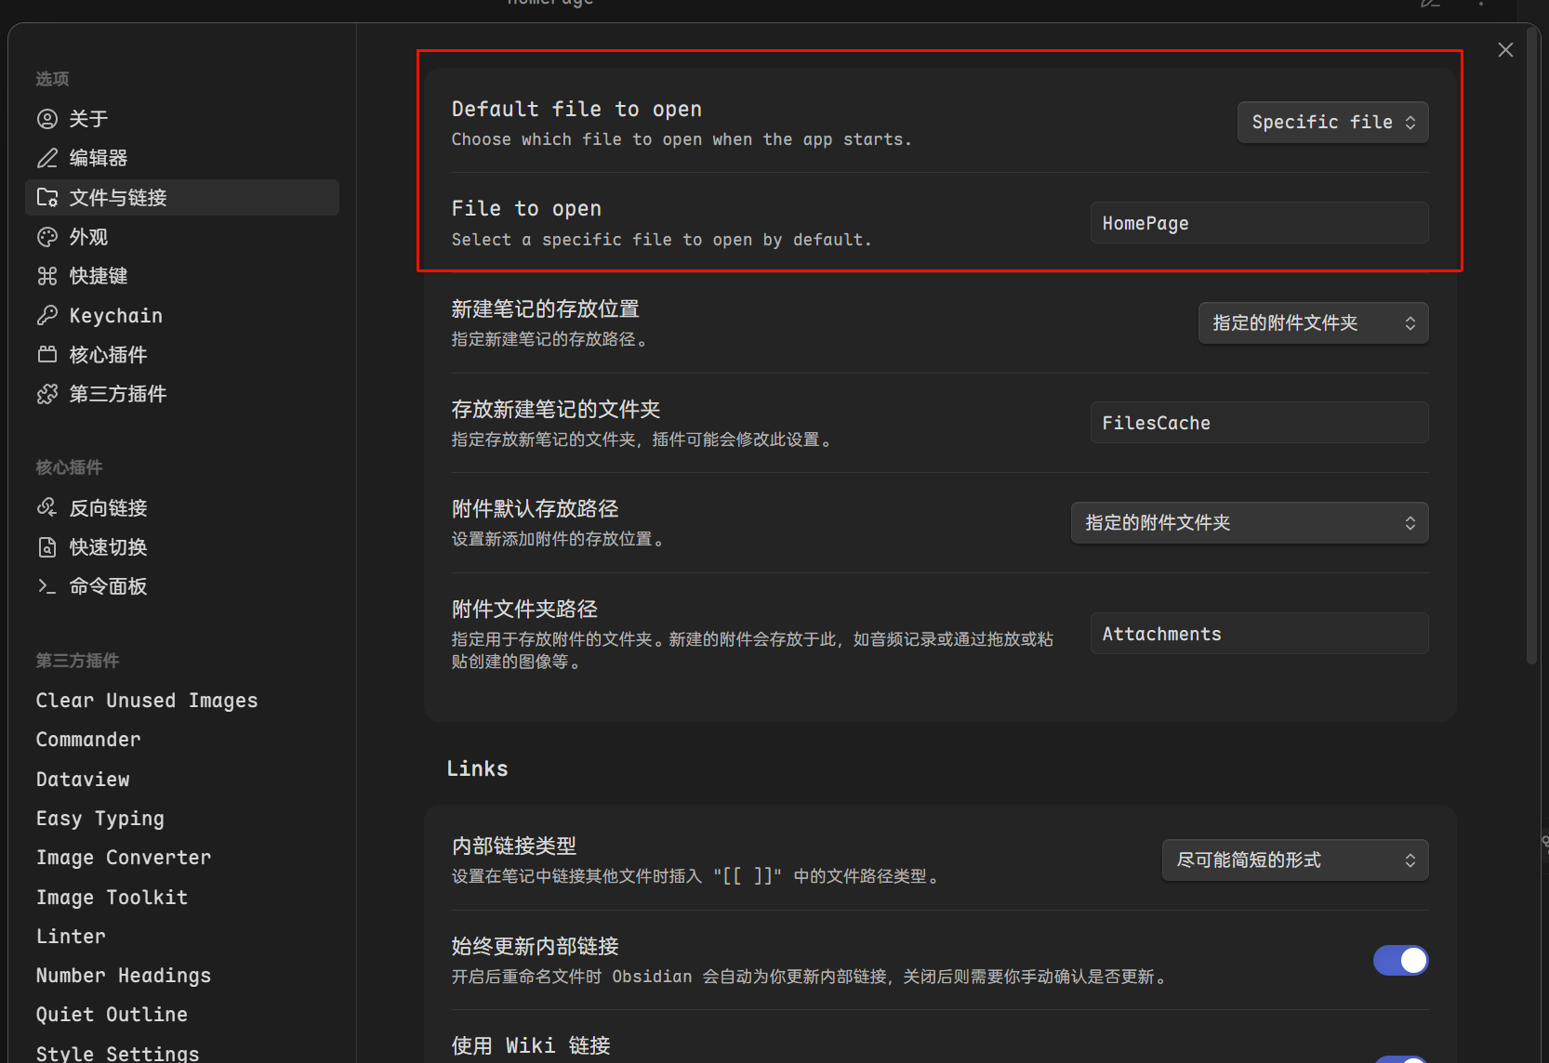Image resolution: width=1549 pixels, height=1063 pixels.
Task: Click the Editor (编辑器) pencil icon
Action: coord(47,158)
